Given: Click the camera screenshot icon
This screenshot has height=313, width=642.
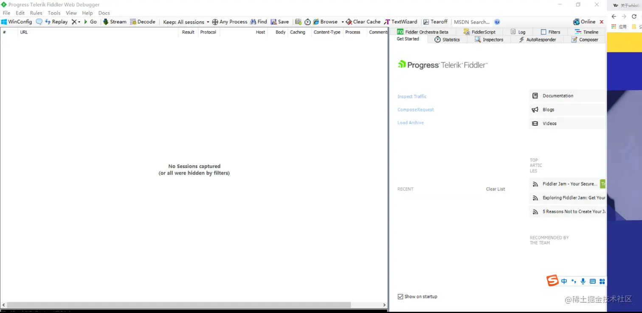Looking at the screenshot, I should (298, 22).
